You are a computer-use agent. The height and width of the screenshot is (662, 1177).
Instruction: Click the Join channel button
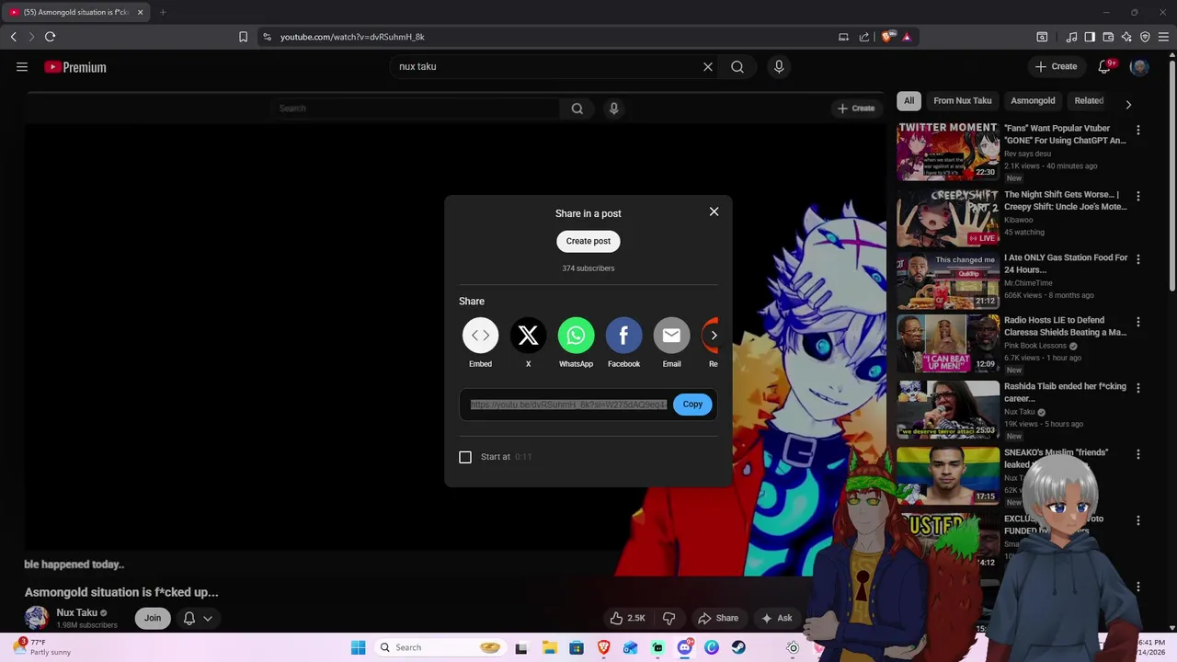153,619
